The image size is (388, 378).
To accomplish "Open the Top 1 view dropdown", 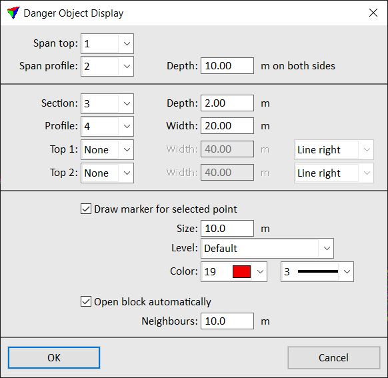I will [x=107, y=149].
